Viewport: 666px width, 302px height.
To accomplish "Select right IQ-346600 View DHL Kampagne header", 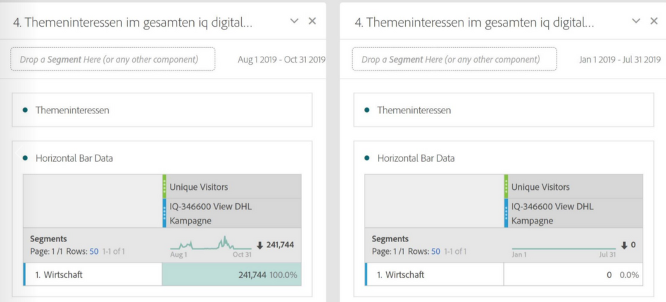I will point(573,213).
